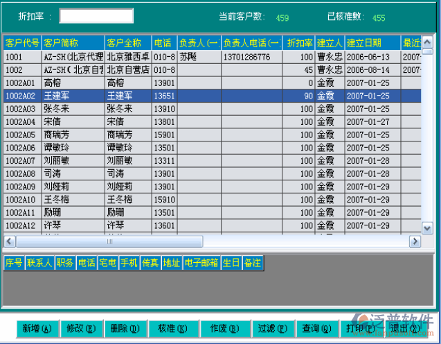Click the 客户简称 column header
The image size is (441, 344).
73,43
